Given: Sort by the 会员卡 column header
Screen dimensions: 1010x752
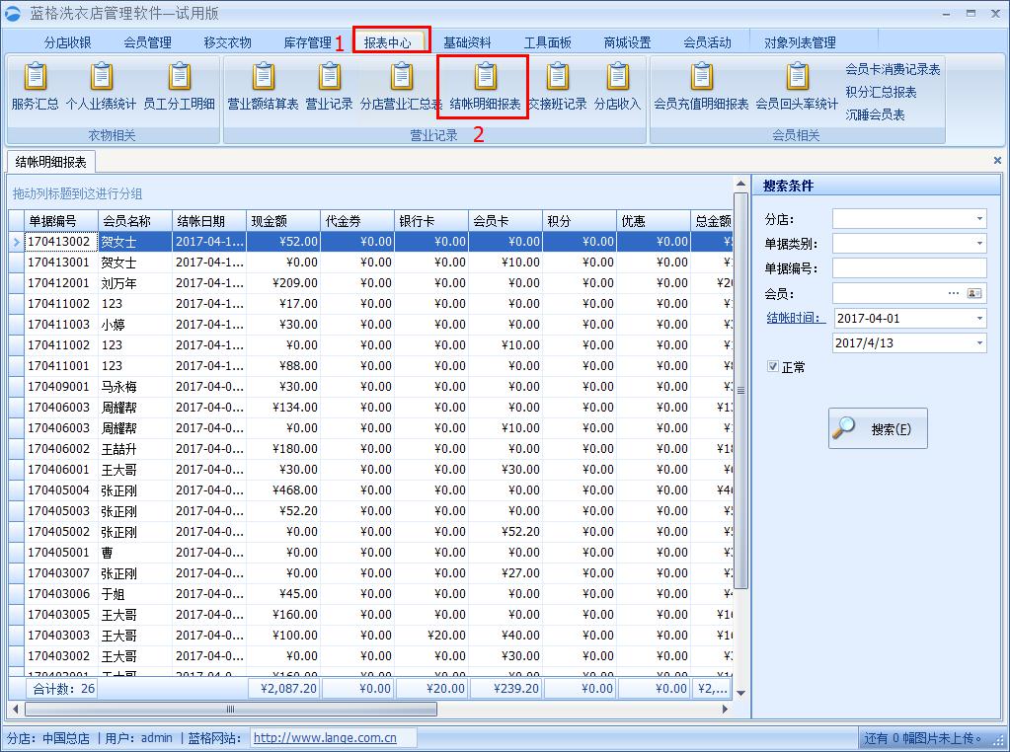Looking at the screenshot, I should 505,221.
